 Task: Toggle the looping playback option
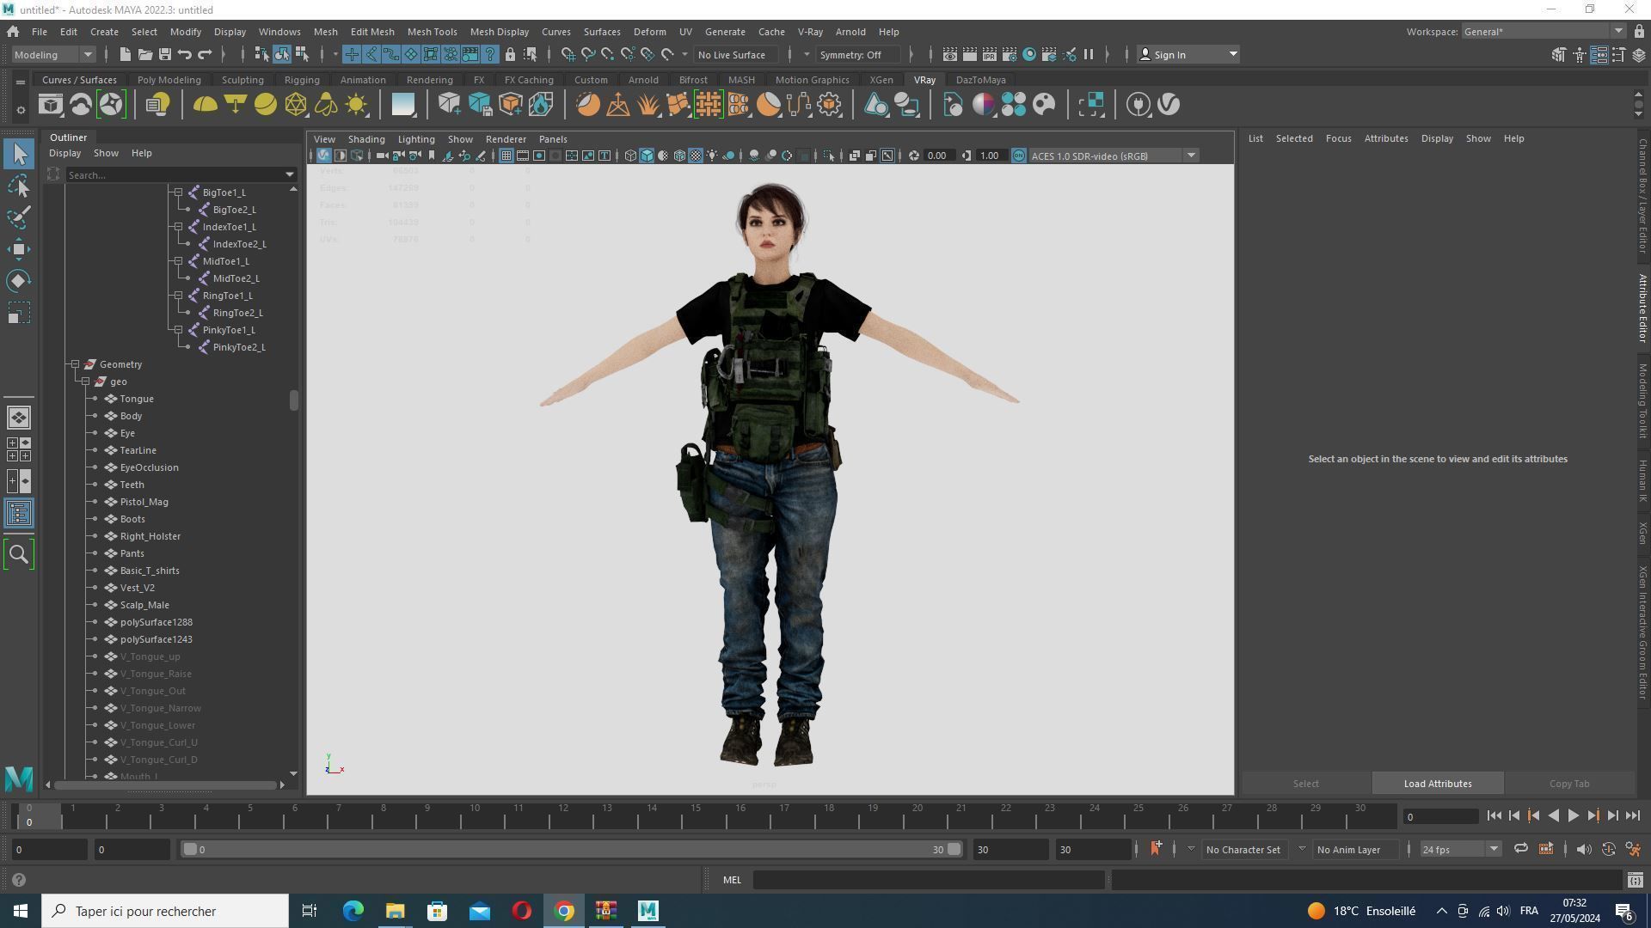pos(1520,849)
